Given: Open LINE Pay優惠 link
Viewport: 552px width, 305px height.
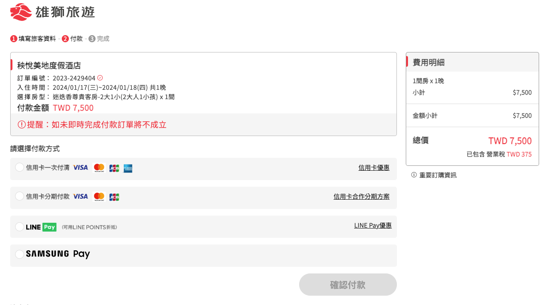Looking at the screenshot, I should (372, 225).
